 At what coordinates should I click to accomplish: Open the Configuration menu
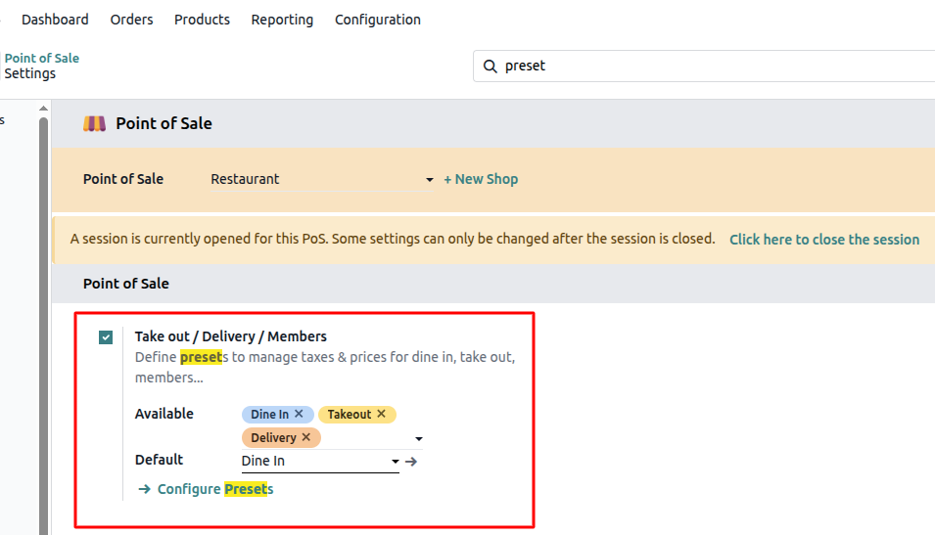click(x=378, y=20)
